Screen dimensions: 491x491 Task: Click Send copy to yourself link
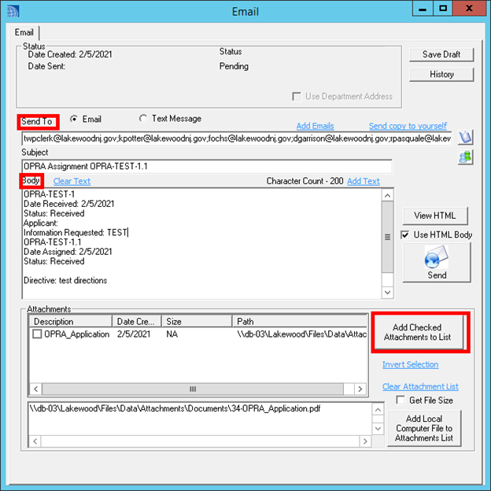408,126
